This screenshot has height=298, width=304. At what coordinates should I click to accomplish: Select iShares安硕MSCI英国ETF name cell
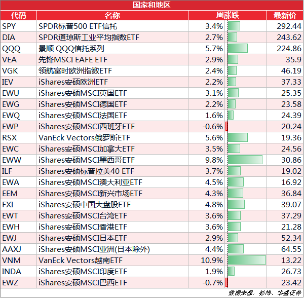(x=112, y=93)
